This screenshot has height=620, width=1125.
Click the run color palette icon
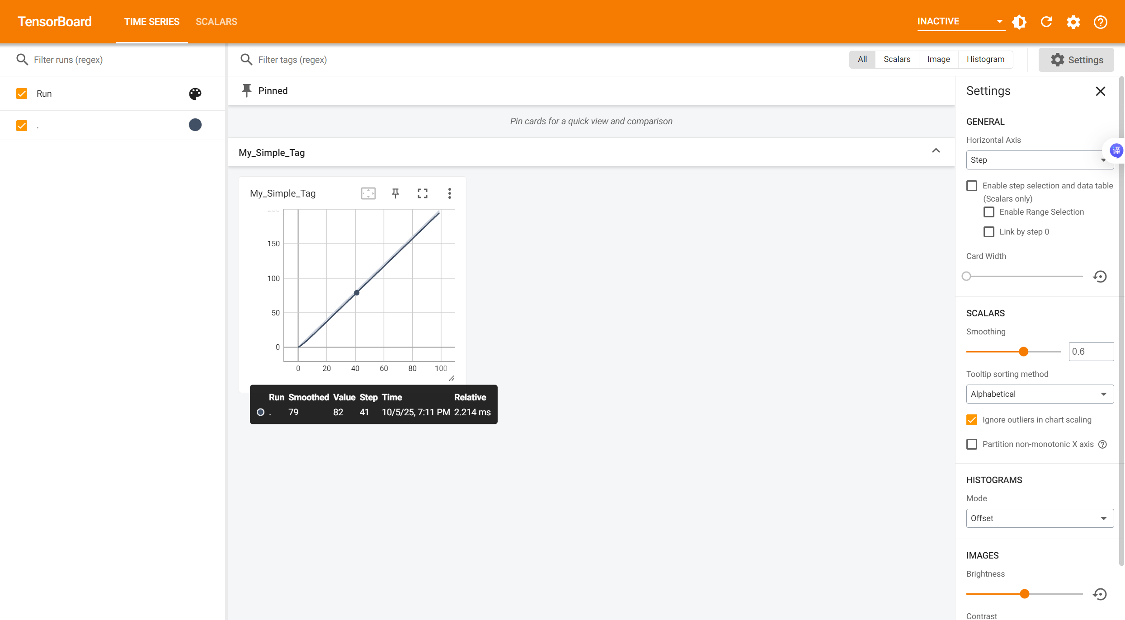coord(195,94)
